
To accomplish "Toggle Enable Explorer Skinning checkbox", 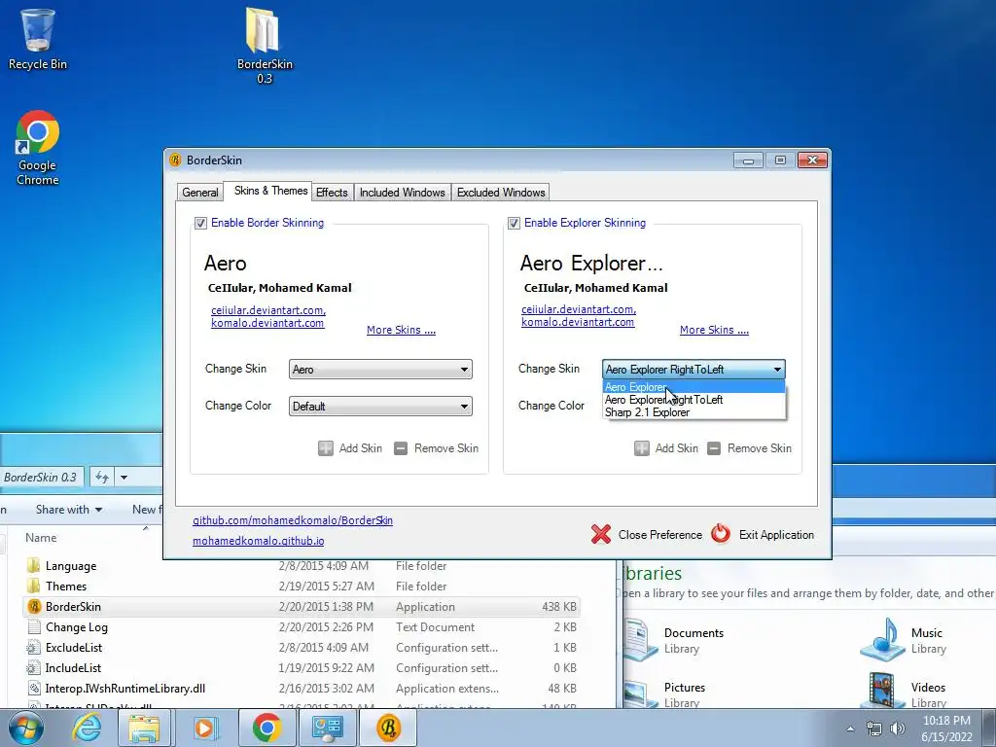I will coord(514,223).
